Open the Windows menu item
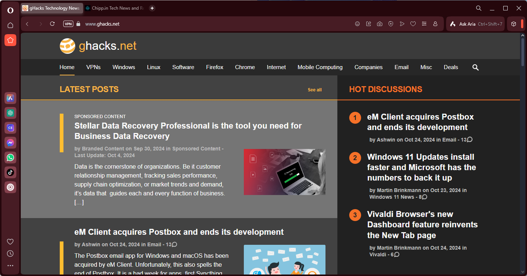The height and width of the screenshot is (276, 527). [124, 67]
